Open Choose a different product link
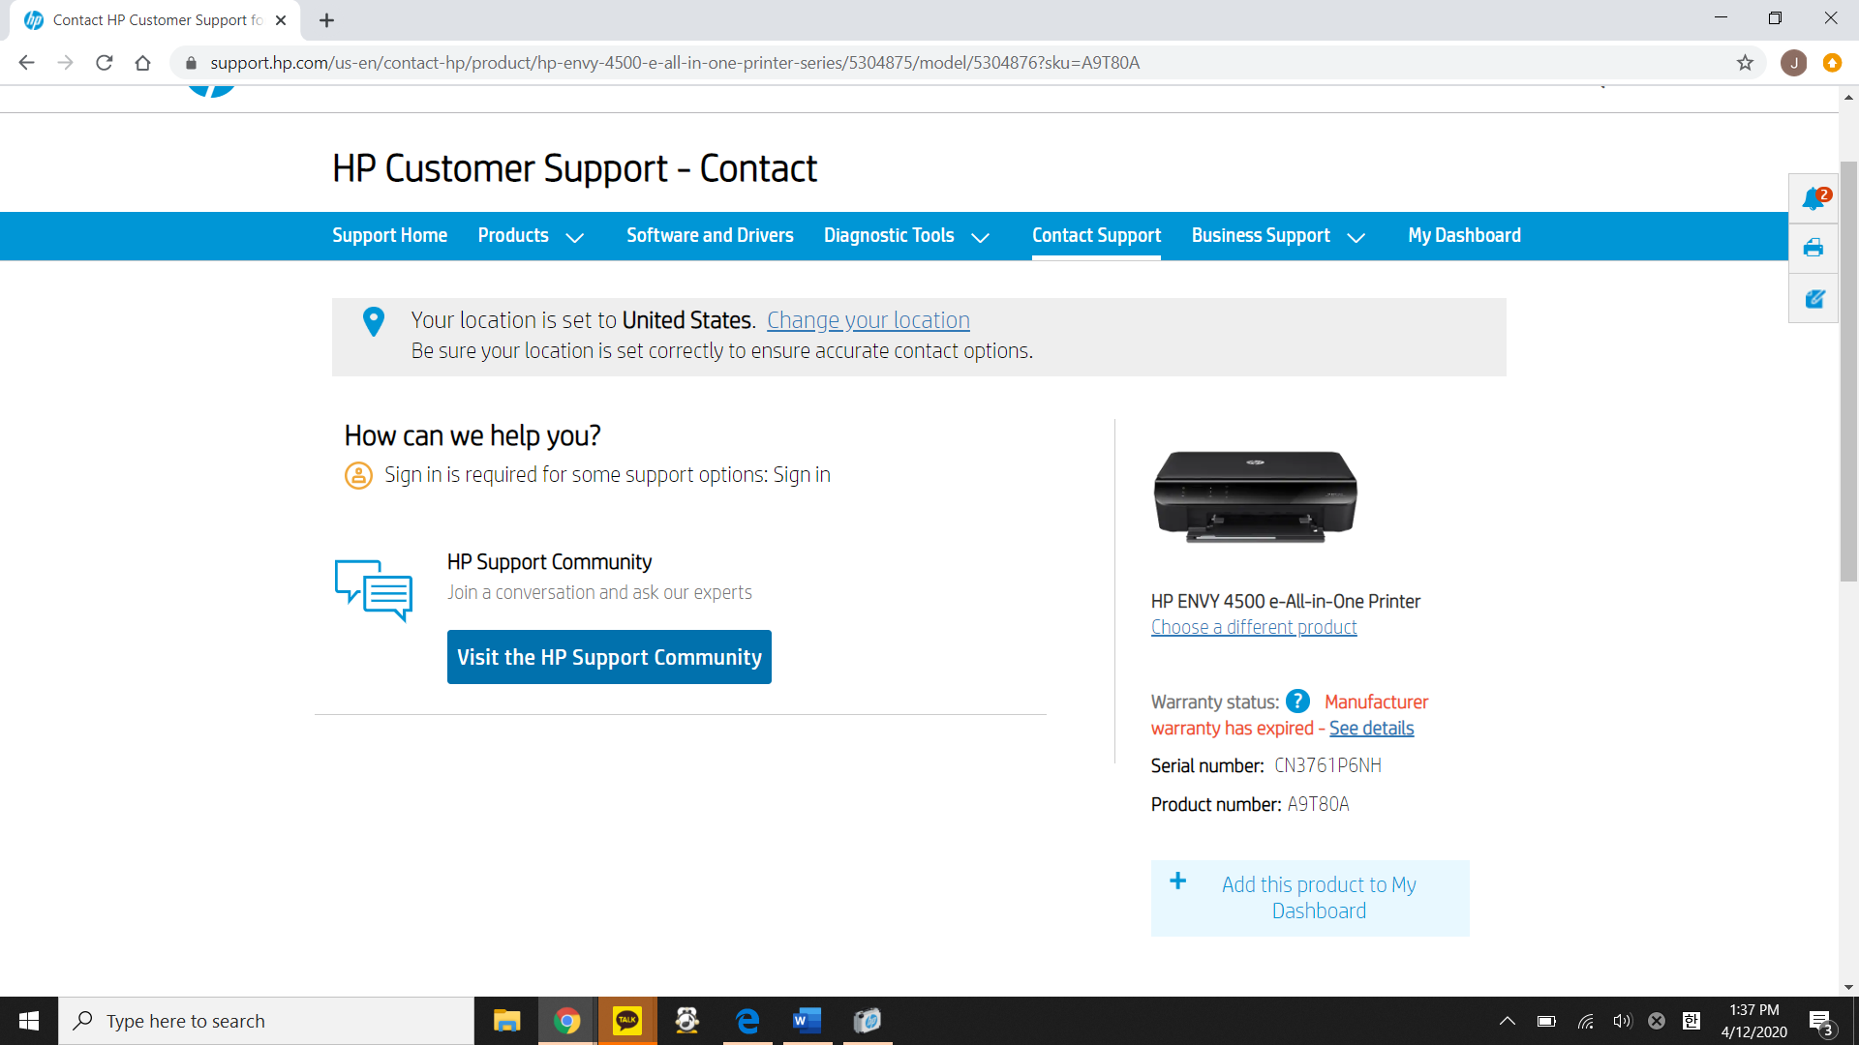Viewport: 1859px width, 1045px height. point(1254,627)
